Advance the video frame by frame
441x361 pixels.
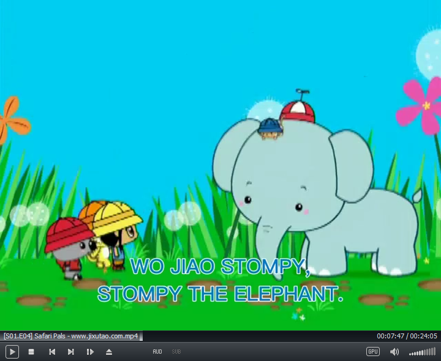(x=90, y=352)
